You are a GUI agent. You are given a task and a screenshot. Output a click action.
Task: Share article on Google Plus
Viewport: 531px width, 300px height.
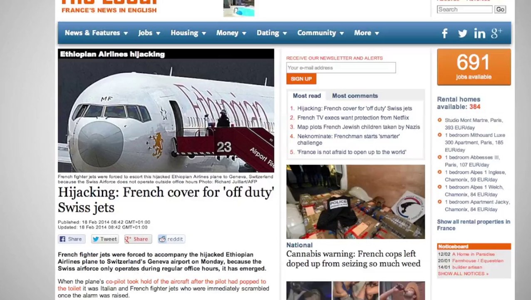coord(138,239)
